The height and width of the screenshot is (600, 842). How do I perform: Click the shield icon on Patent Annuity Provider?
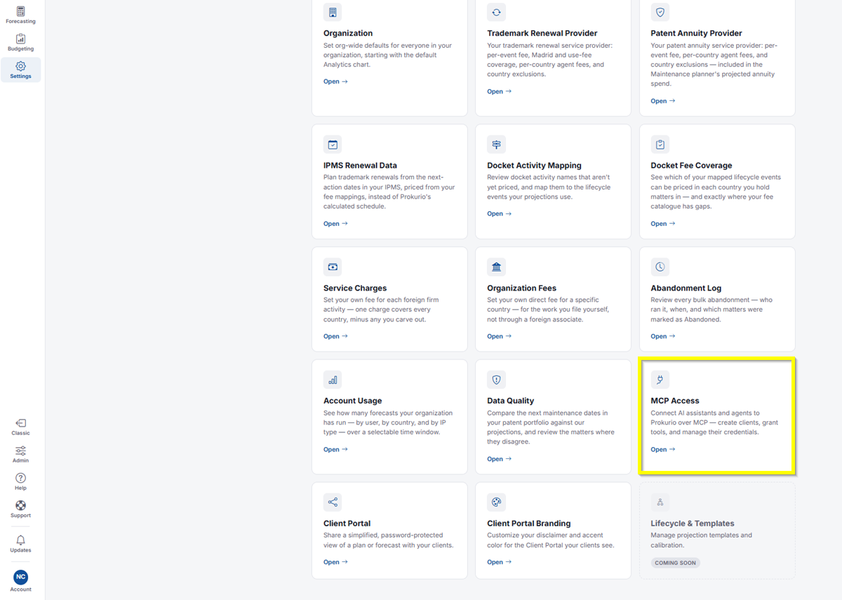click(x=660, y=13)
